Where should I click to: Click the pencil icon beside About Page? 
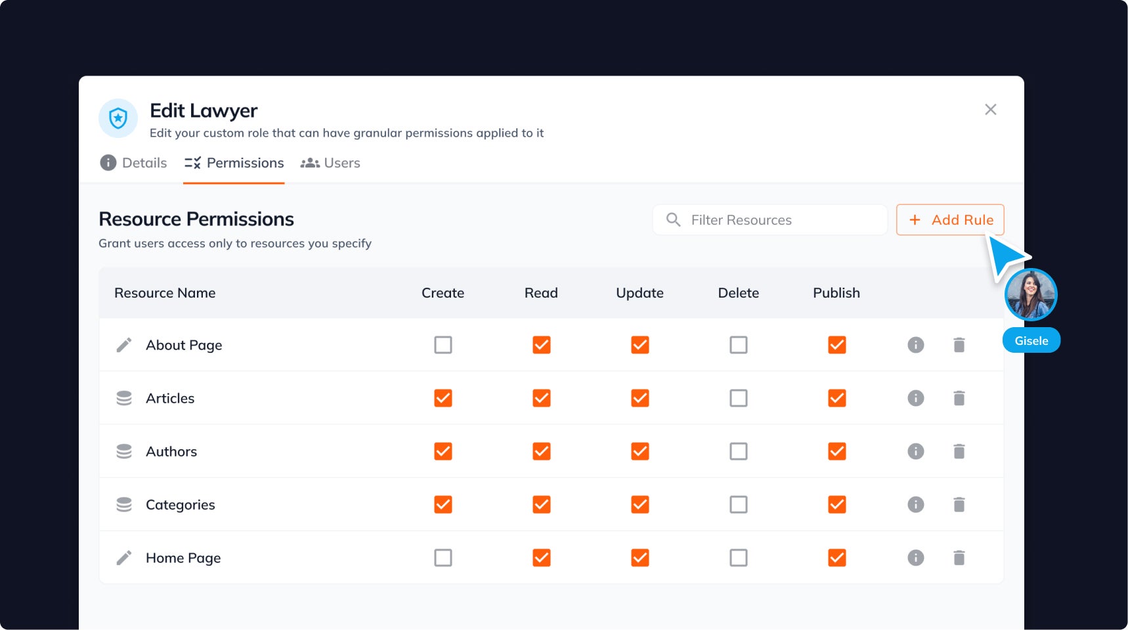124,345
